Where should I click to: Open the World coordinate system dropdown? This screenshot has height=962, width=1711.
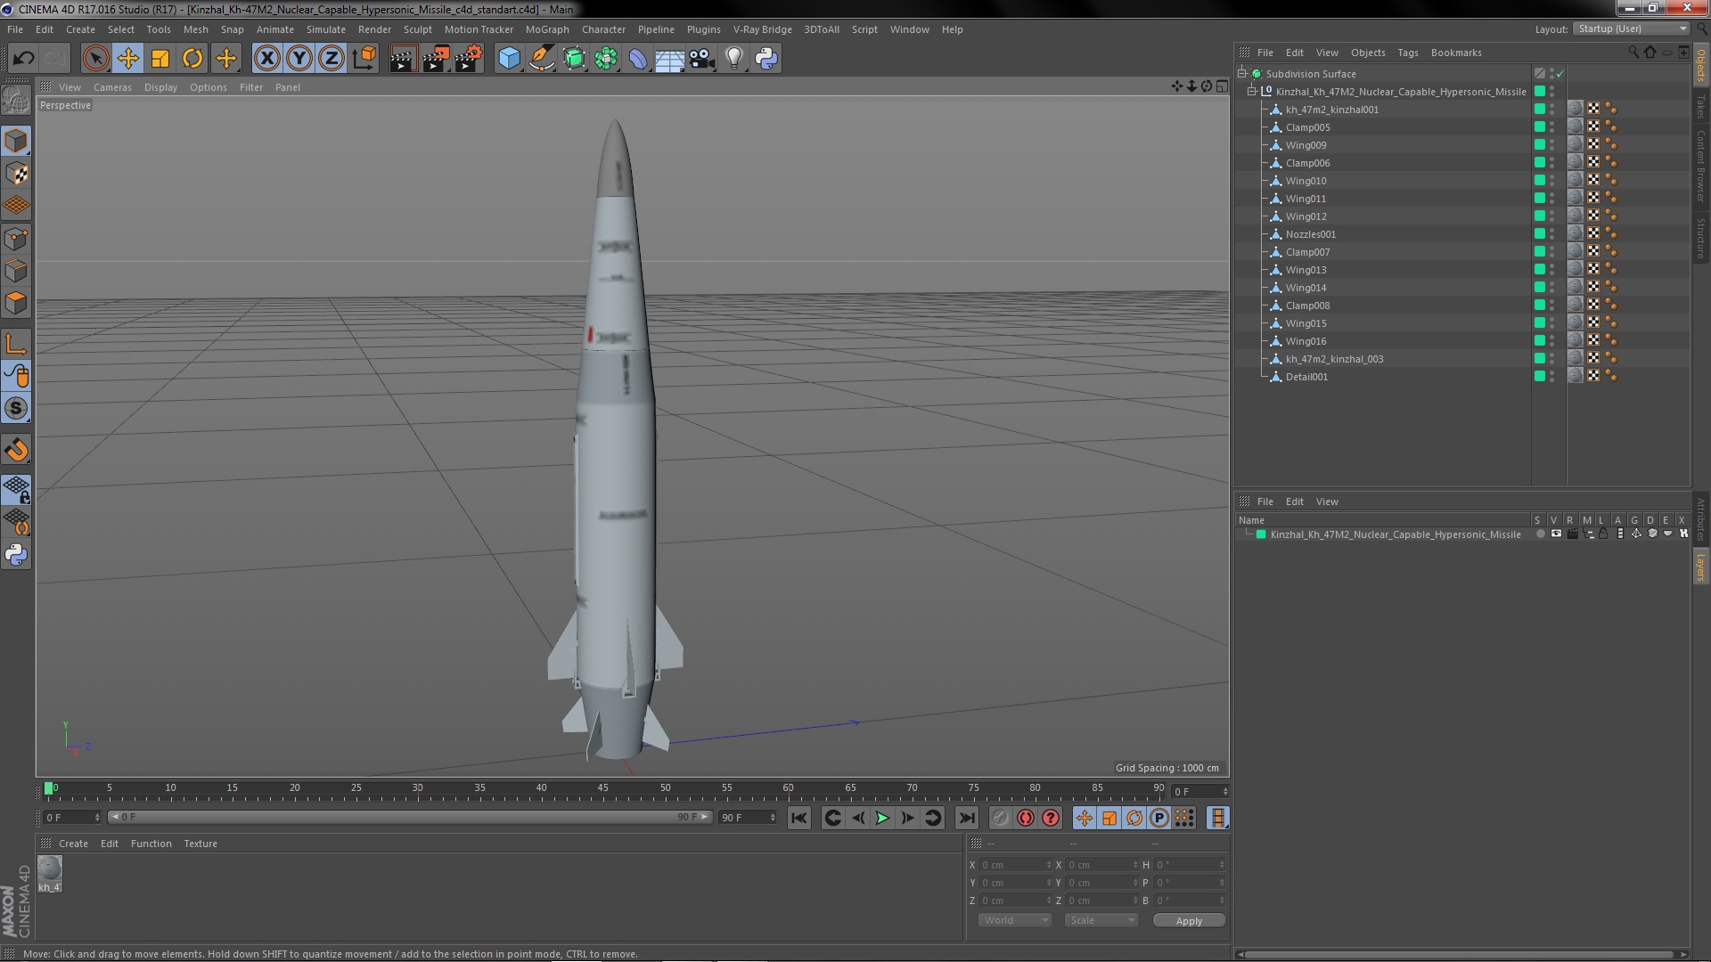click(x=1015, y=920)
